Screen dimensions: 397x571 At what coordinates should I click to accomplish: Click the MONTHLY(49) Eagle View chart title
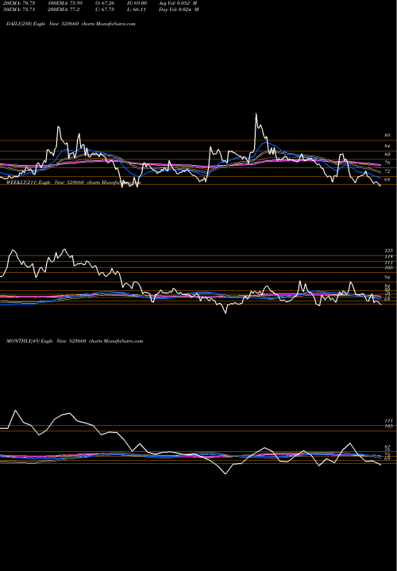(x=75, y=341)
